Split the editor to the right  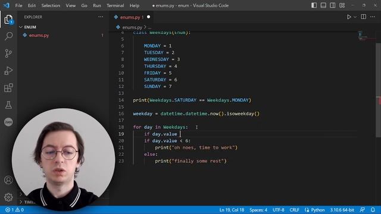364,17
